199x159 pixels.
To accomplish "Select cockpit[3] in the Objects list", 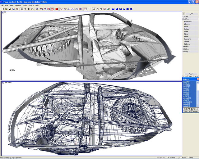I will pyautogui.click(x=187, y=98).
